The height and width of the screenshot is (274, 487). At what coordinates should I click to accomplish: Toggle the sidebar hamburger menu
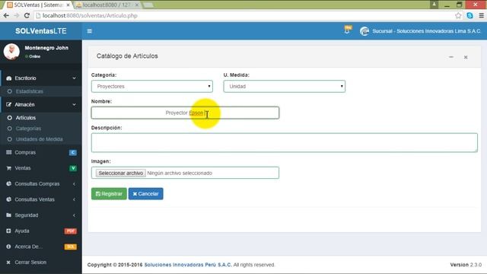point(90,31)
